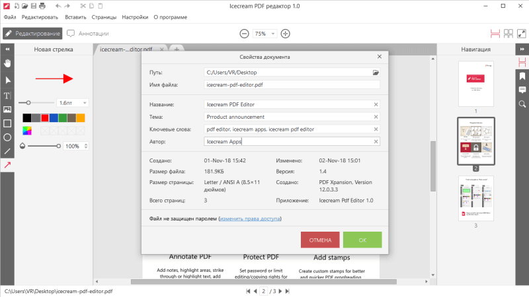Click the new document icon in title bar
The image size is (529, 297).
[x=17, y=6]
